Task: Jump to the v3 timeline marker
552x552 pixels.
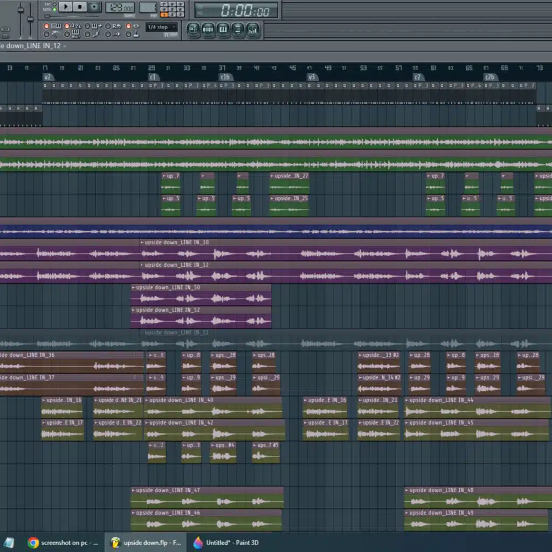Action: pos(311,77)
